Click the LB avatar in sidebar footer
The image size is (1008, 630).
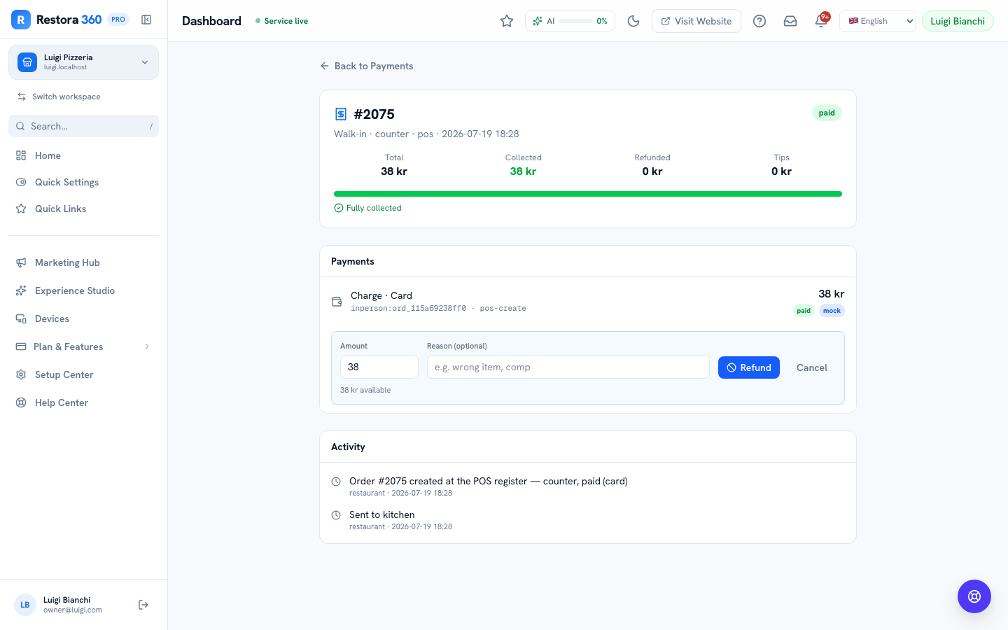pos(25,605)
